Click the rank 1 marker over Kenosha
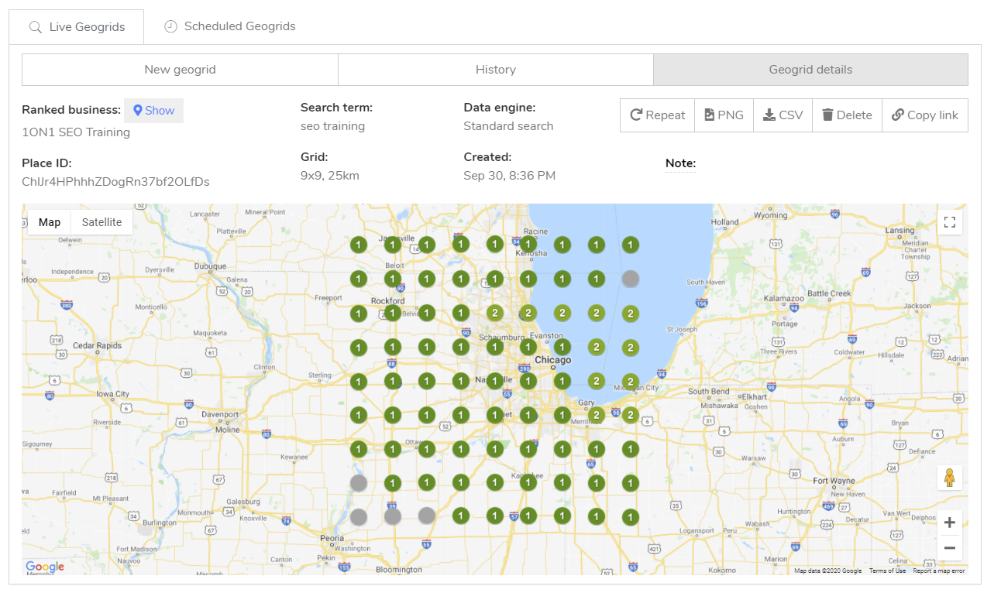The height and width of the screenshot is (593, 1001). [528, 245]
